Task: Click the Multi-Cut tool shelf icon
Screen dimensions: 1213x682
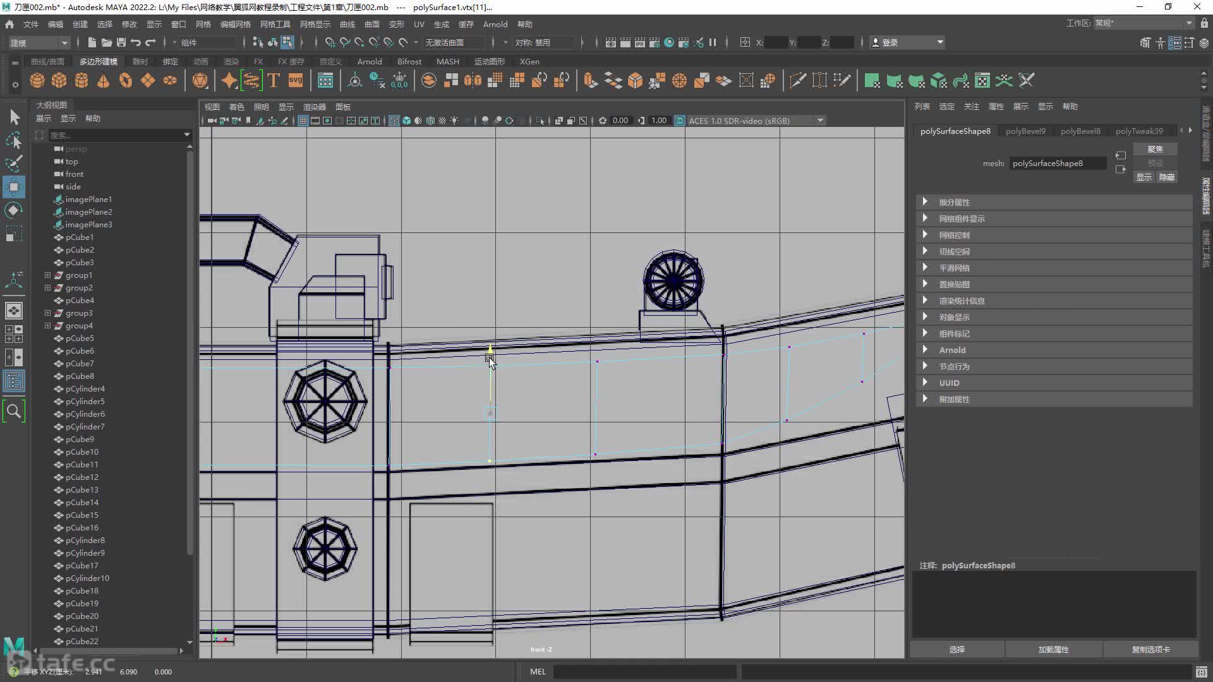Action: [797, 81]
